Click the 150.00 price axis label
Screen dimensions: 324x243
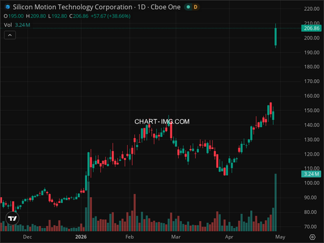[x=312, y=110]
